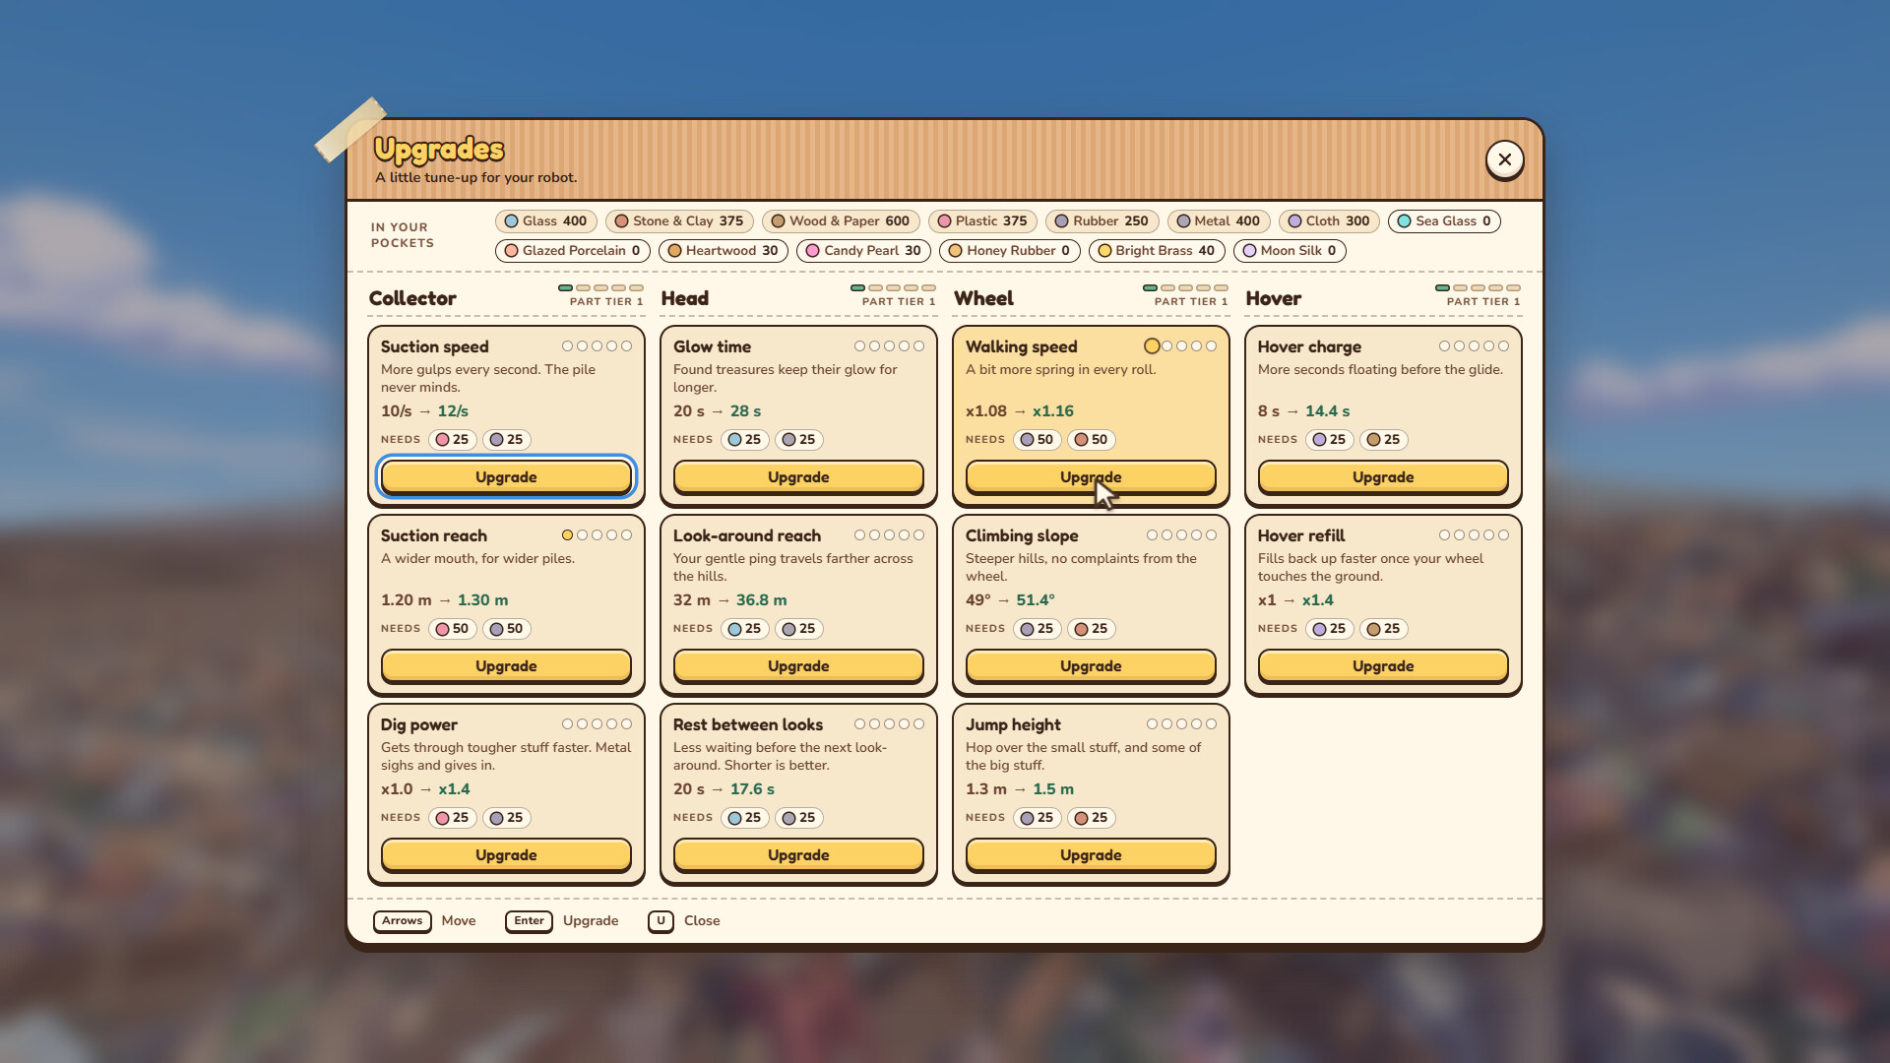This screenshot has height=1063, width=1890.
Task: Click the Head section heading
Action: [x=685, y=298]
